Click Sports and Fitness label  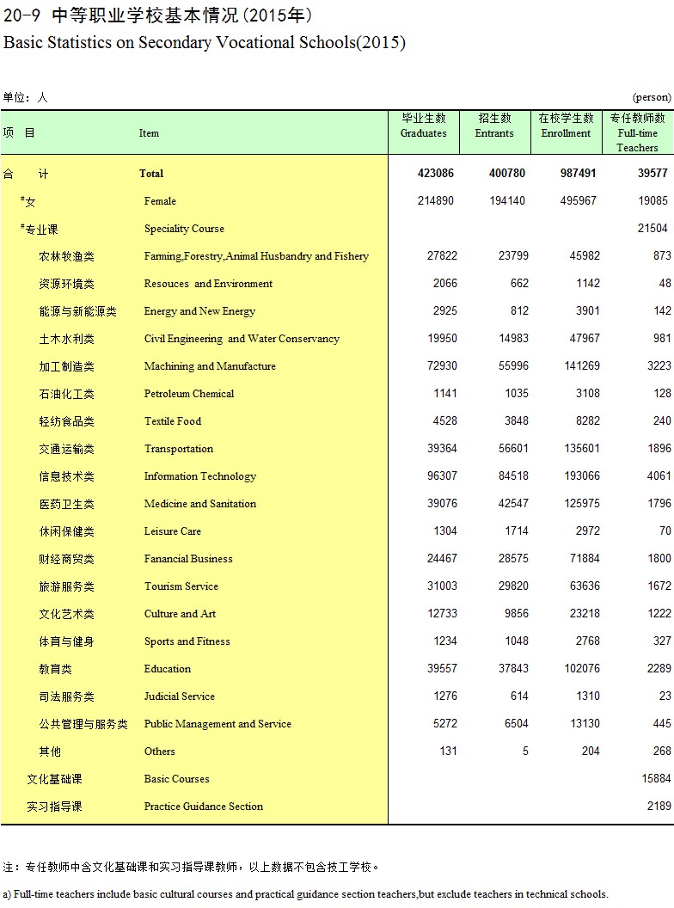[187, 641]
